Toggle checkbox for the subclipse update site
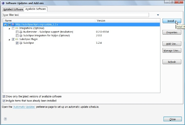This screenshot has height=125, width=185. [x=9, y=25]
